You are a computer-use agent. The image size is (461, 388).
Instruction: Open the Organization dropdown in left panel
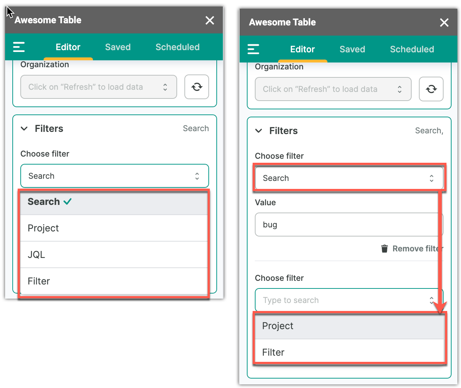point(99,87)
